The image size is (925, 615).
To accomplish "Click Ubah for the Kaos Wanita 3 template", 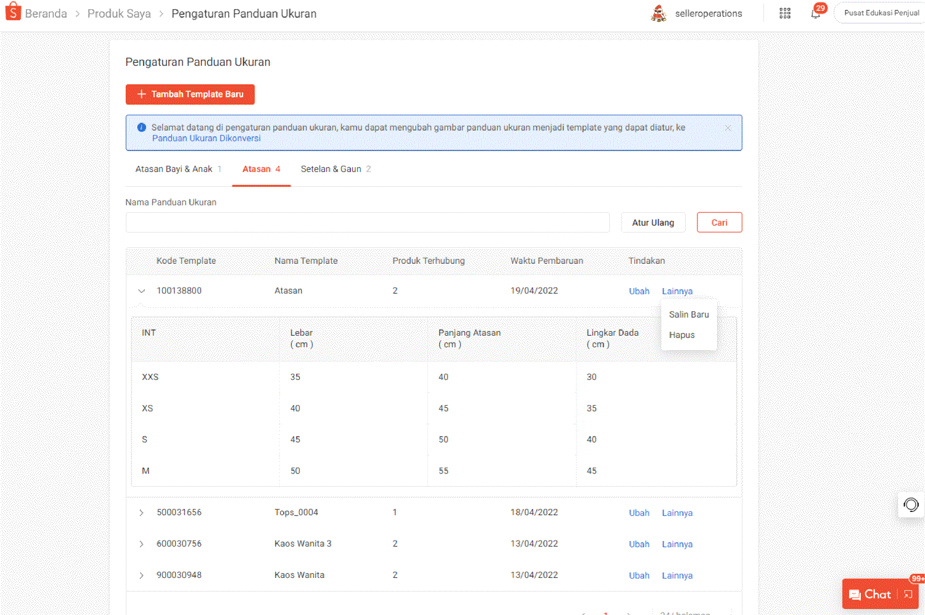I will (x=639, y=543).
